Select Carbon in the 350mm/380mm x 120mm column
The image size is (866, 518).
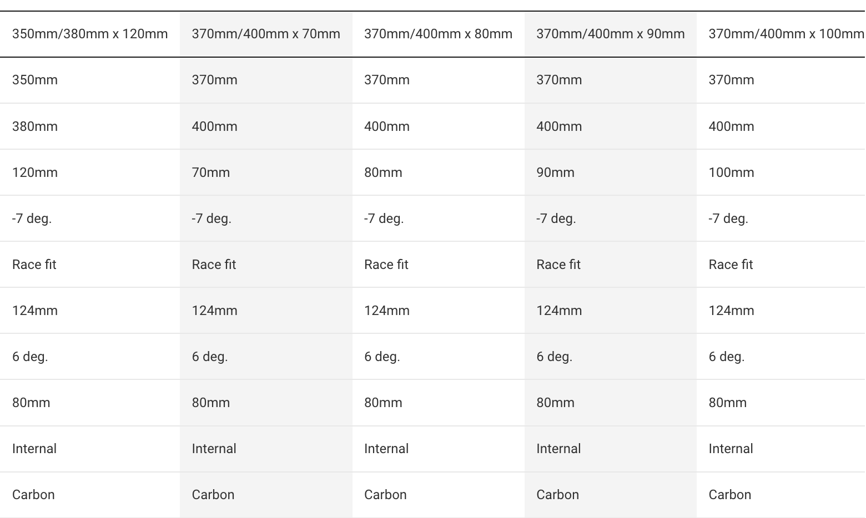point(33,495)
